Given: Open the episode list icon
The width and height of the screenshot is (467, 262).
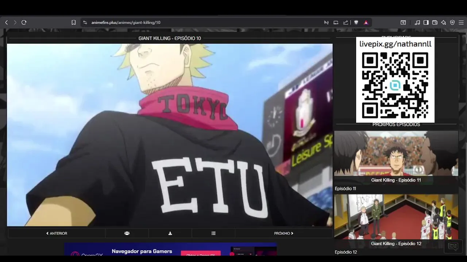Looking at the screenshot, I should pyautogui.click(x=213, y=233).
